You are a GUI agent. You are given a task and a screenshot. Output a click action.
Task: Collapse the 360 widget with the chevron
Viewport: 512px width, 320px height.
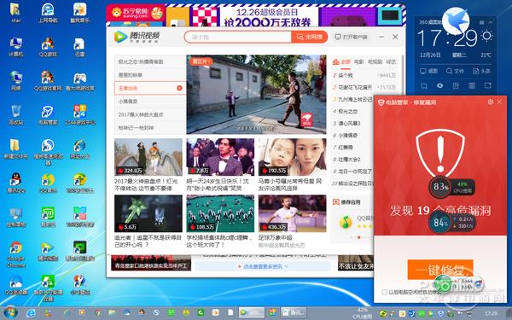(490, 22)
